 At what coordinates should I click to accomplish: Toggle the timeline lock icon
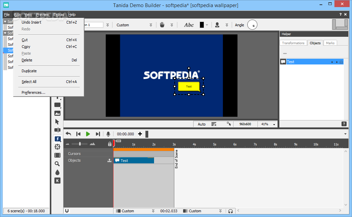pos(110,144)
